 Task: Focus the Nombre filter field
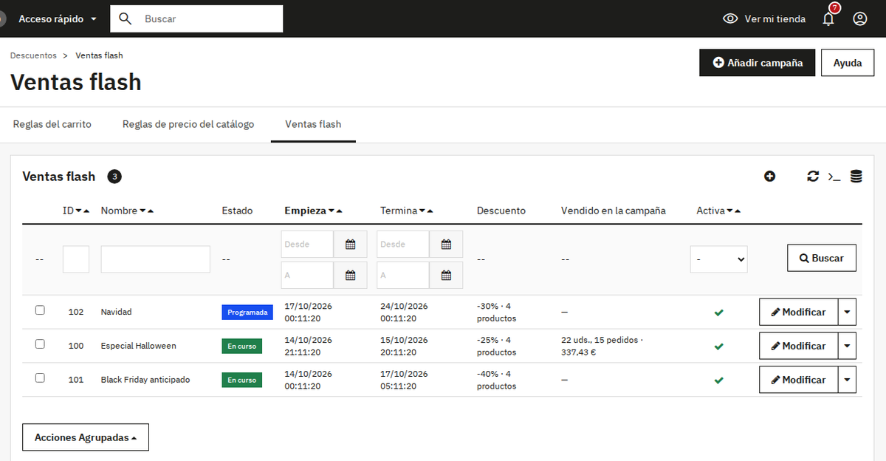(156, 259)
